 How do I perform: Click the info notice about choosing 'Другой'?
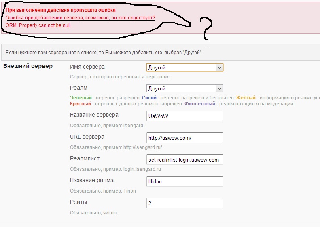tap(104, 53)
